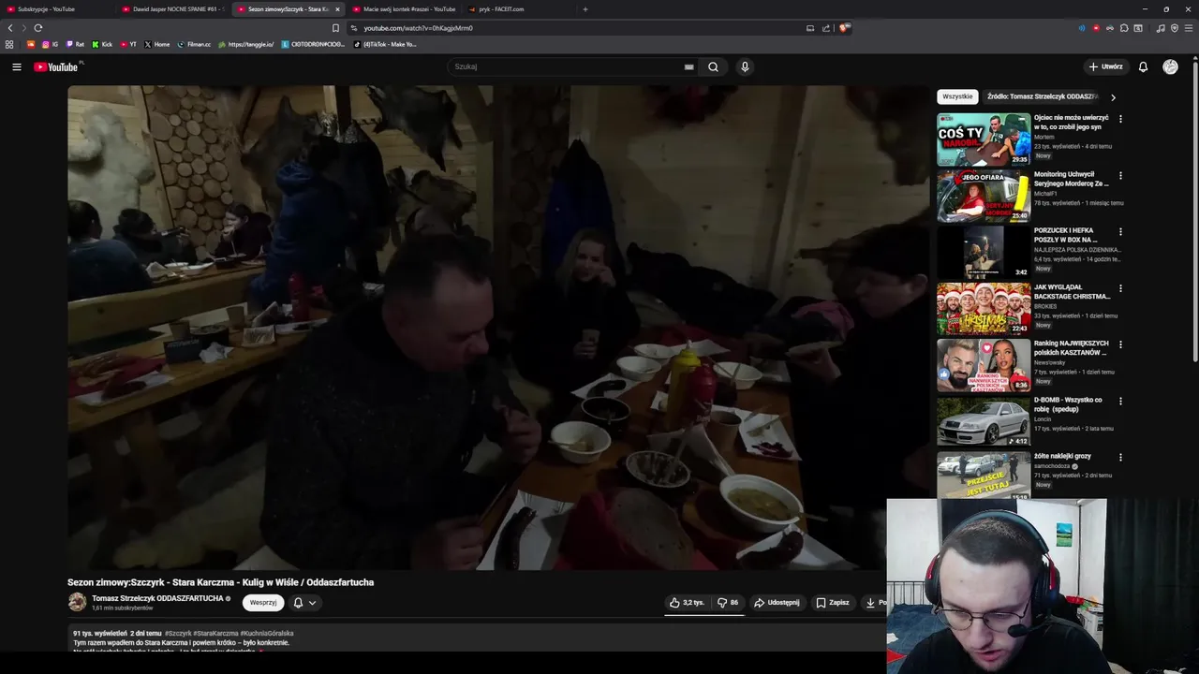Click the music note toolbar icon
The width and height of the screenshot is (1199, 674).
1161,28
